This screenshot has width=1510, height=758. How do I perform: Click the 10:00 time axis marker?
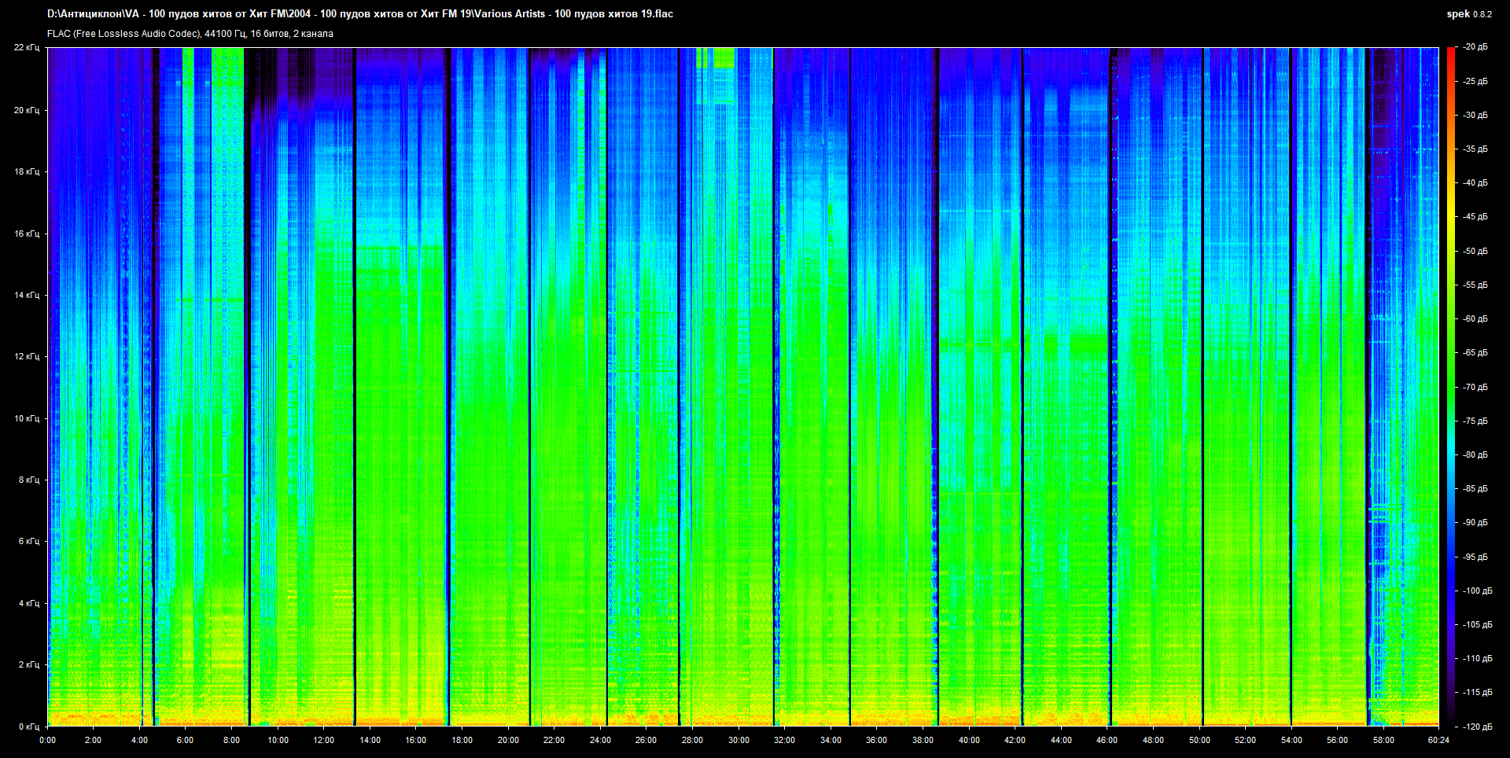(278, 740)
